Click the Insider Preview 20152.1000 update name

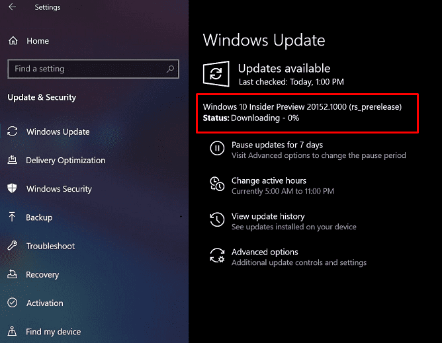pos(302,107)
